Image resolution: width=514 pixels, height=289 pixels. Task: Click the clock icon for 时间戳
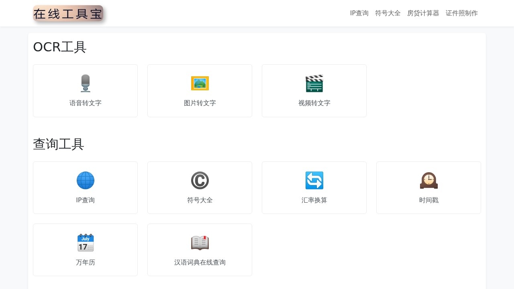(x=428, y=180)
